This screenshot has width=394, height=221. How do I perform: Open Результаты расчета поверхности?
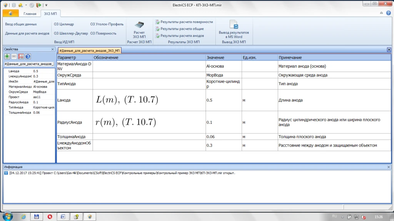click(184, 22)
